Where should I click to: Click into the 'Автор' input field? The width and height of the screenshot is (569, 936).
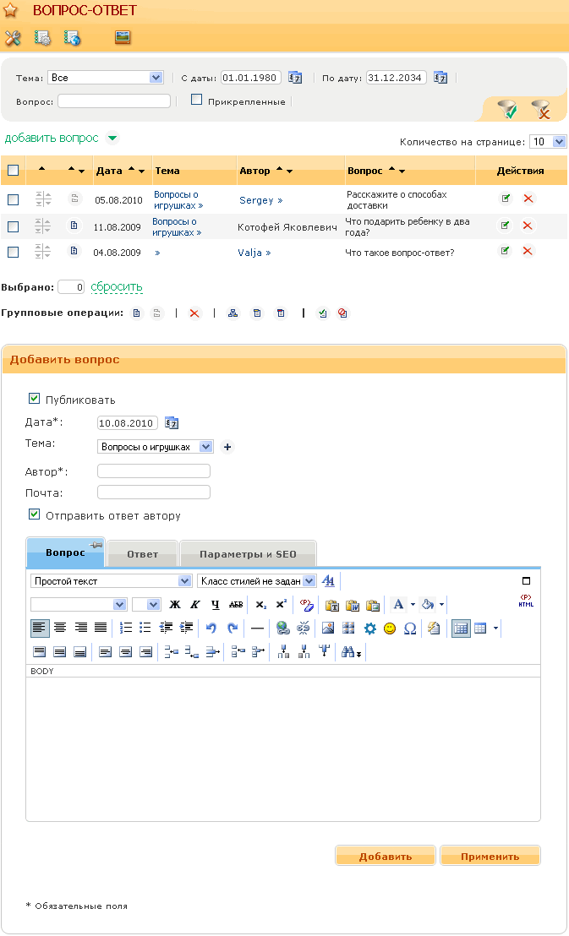154,471
